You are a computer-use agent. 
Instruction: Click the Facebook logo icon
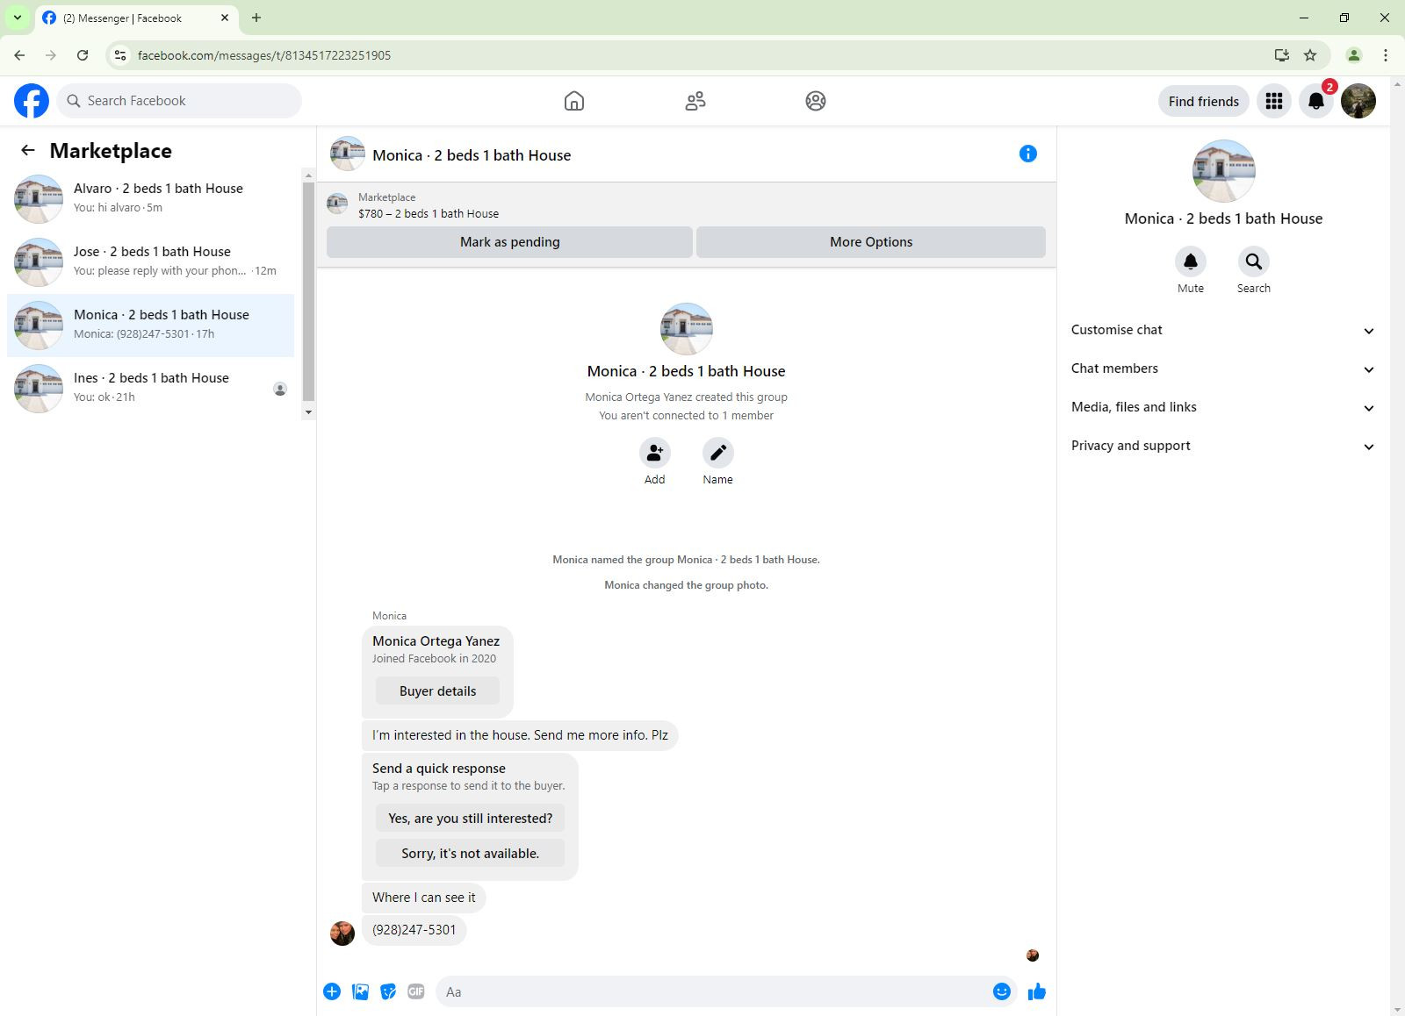pos(32,101)
